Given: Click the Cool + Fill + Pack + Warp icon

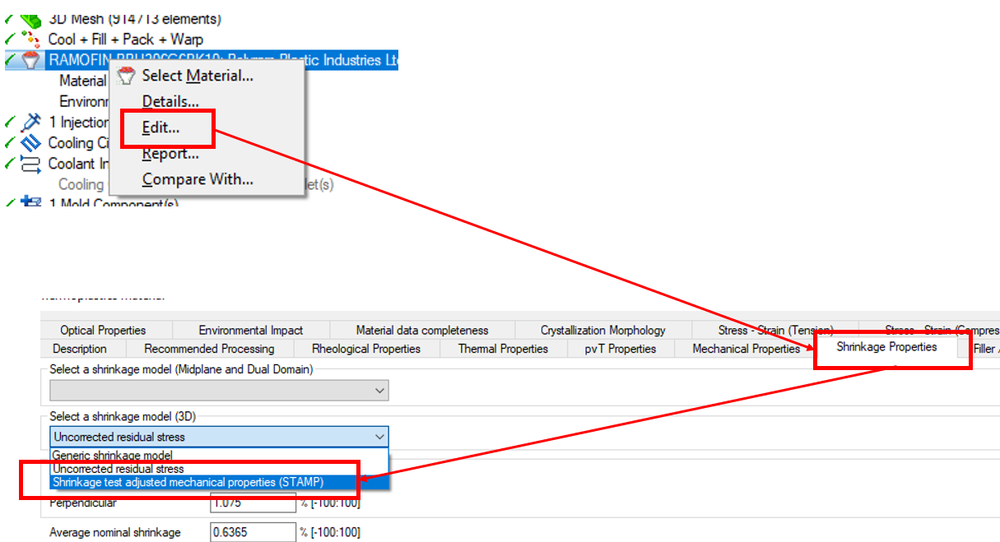Looking at the screenshot, I should [x=30, y=39].
